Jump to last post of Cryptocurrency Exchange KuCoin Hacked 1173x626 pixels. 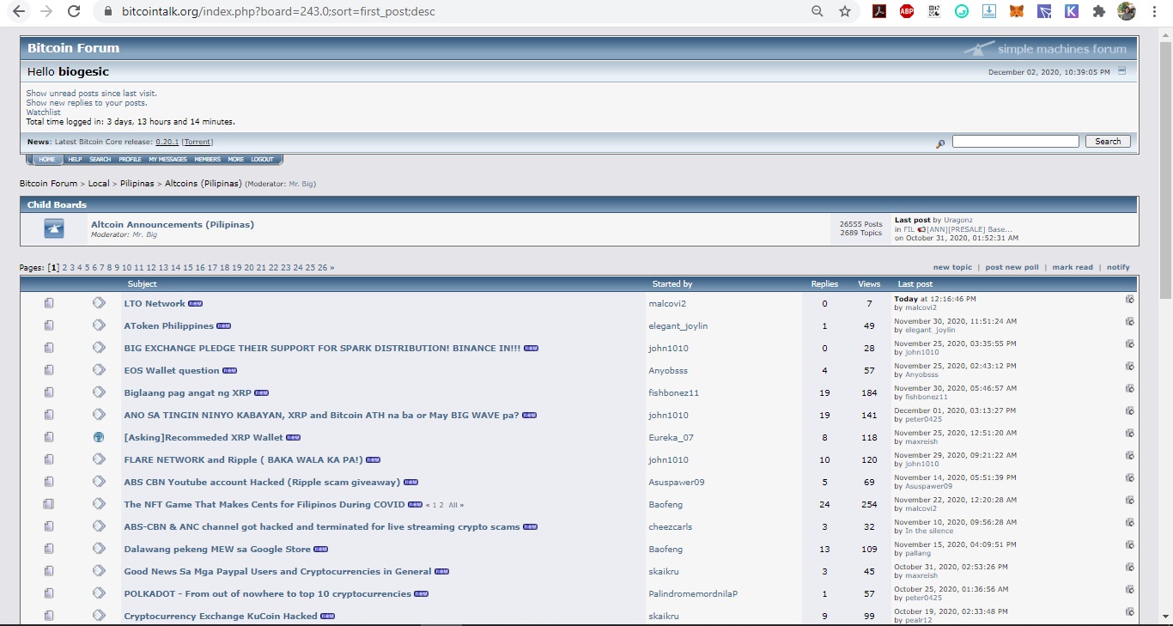[x=1130, y=611]
